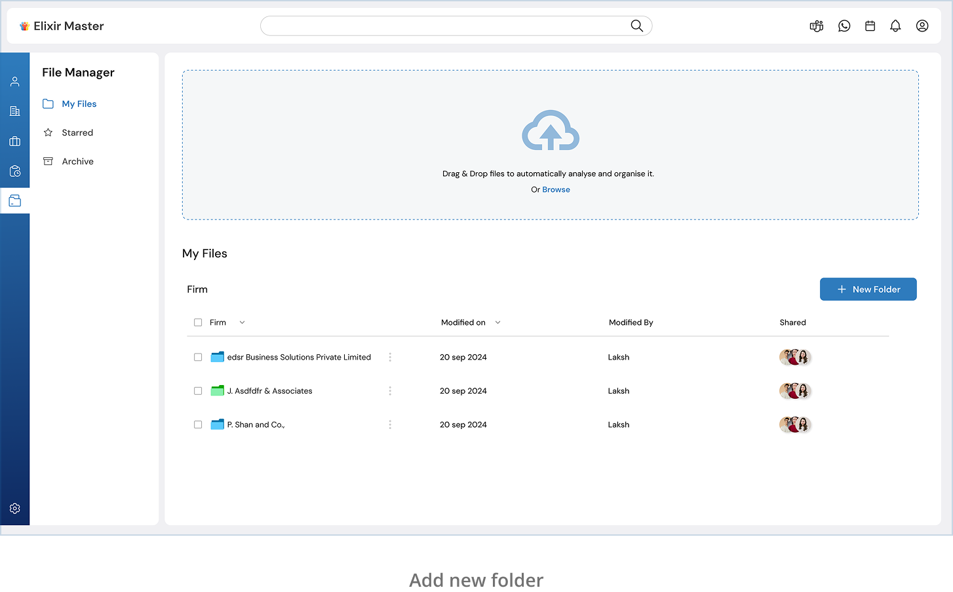Image resolution: width=953 pixels, height=592 pixels.
Task: Open more options for edsr Business Solutions
Action: point(390,358)
